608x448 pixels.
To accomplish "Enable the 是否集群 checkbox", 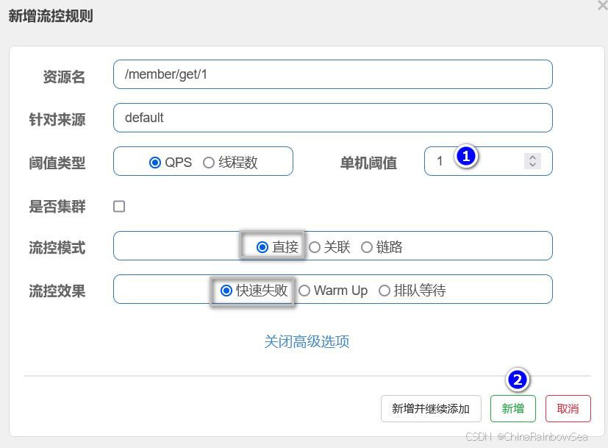I will click(119, 207).
